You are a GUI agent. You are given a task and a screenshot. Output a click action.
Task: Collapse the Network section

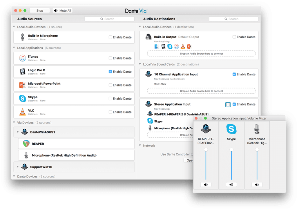click(x=140, y=145)
